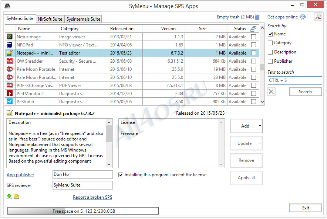Viewport: 327px width, 219px height.
Task: Switch to the NirSoft Suite tab
Action: click(x=50, y=19)
